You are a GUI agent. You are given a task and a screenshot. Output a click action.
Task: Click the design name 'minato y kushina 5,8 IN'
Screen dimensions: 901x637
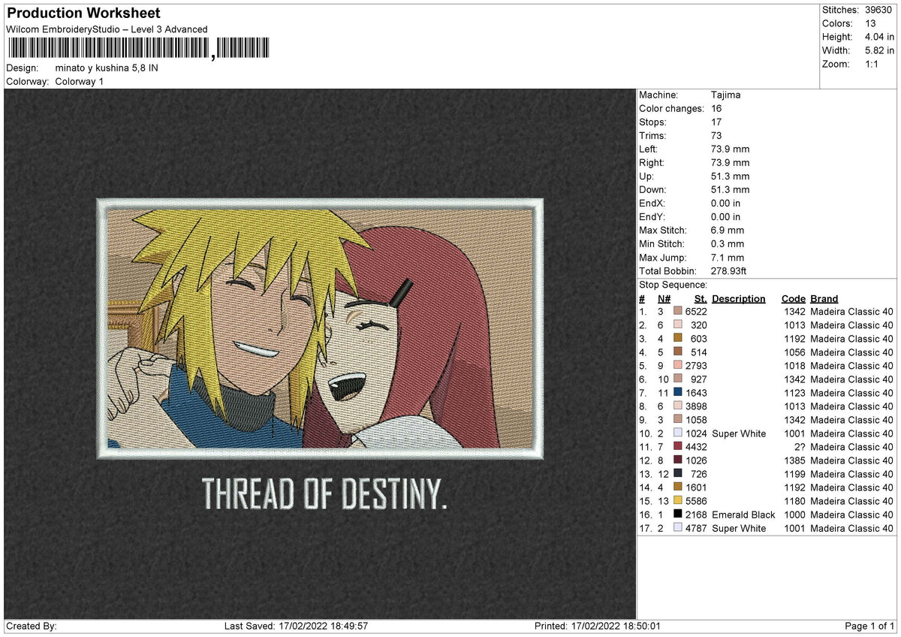click(107, 68)
